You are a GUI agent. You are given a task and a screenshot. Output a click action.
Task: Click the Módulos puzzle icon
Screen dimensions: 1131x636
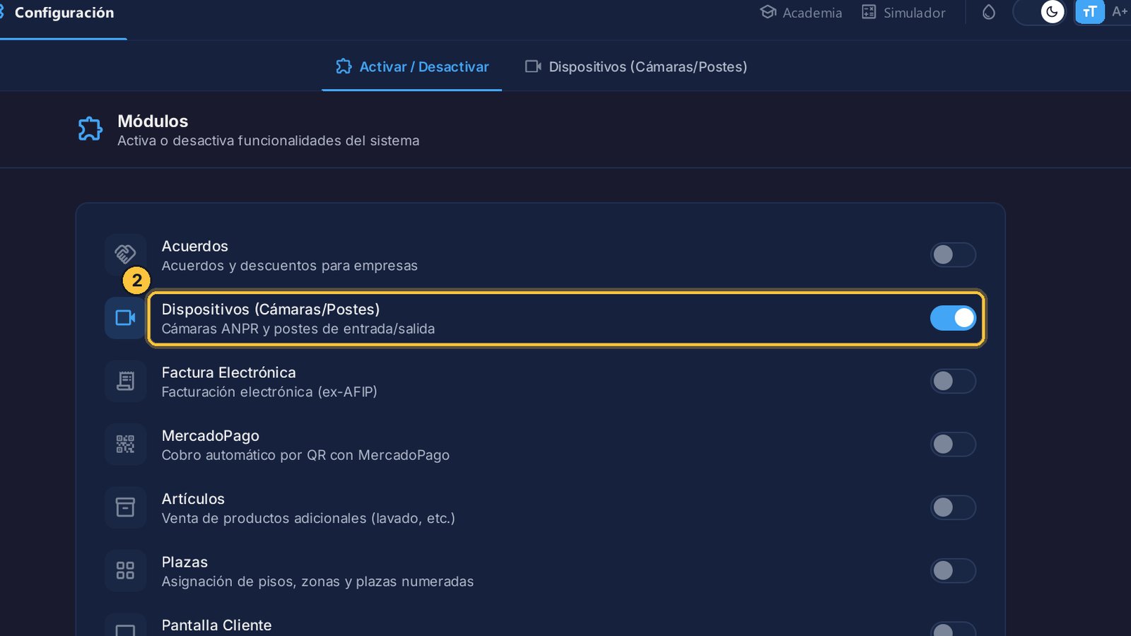pyautogui.click(x=90, y=129)
